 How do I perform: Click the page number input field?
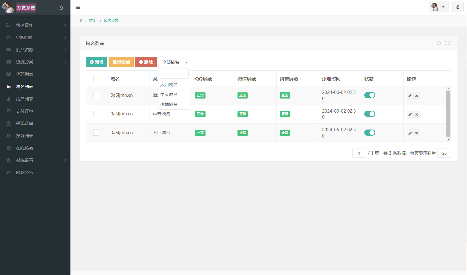coord(359,153)
